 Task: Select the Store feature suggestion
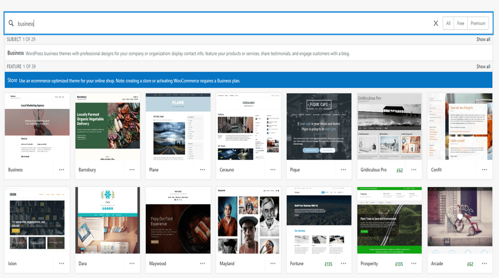pos(248,80)
